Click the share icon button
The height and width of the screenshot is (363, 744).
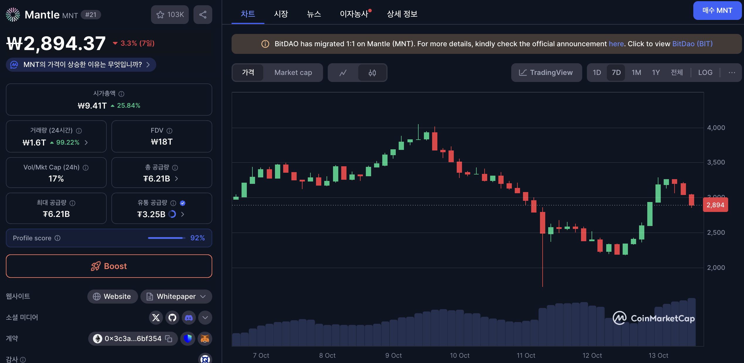203,15
